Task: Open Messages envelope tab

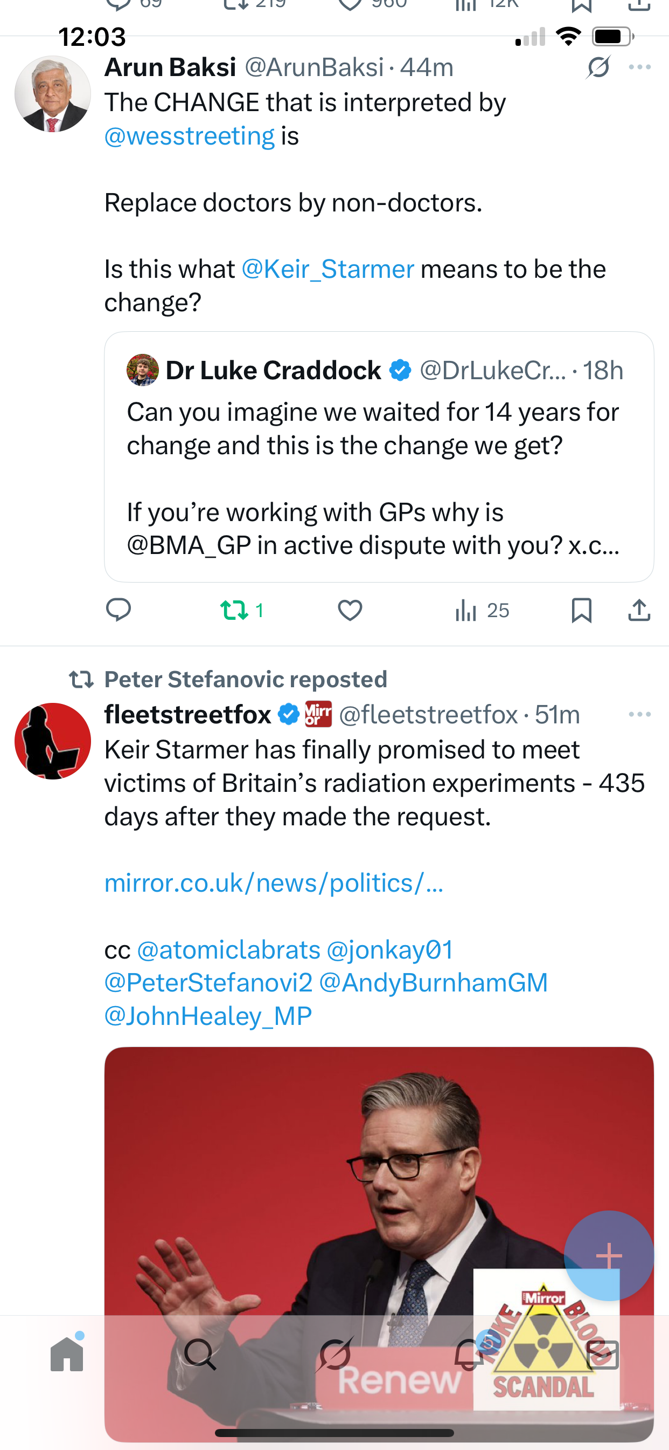Action: pos(603,1355)
